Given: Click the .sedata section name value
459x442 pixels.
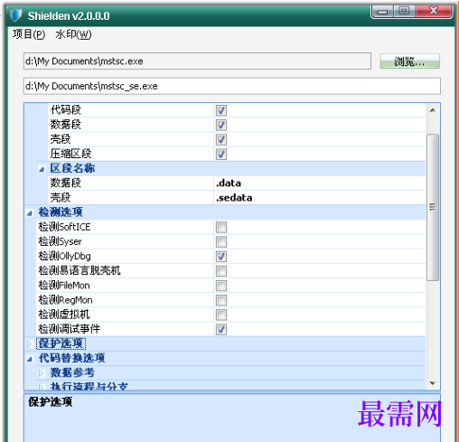Looking at the screenshot, I should [234, 198].
